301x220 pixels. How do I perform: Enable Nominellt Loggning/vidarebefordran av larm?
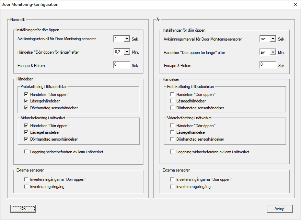tap(26, 152)
